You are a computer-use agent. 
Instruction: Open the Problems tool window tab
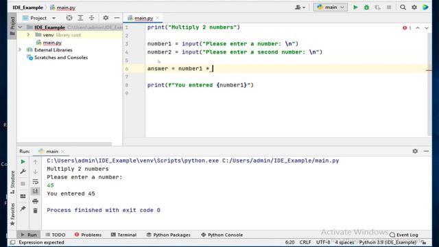(x=88, y=235)
